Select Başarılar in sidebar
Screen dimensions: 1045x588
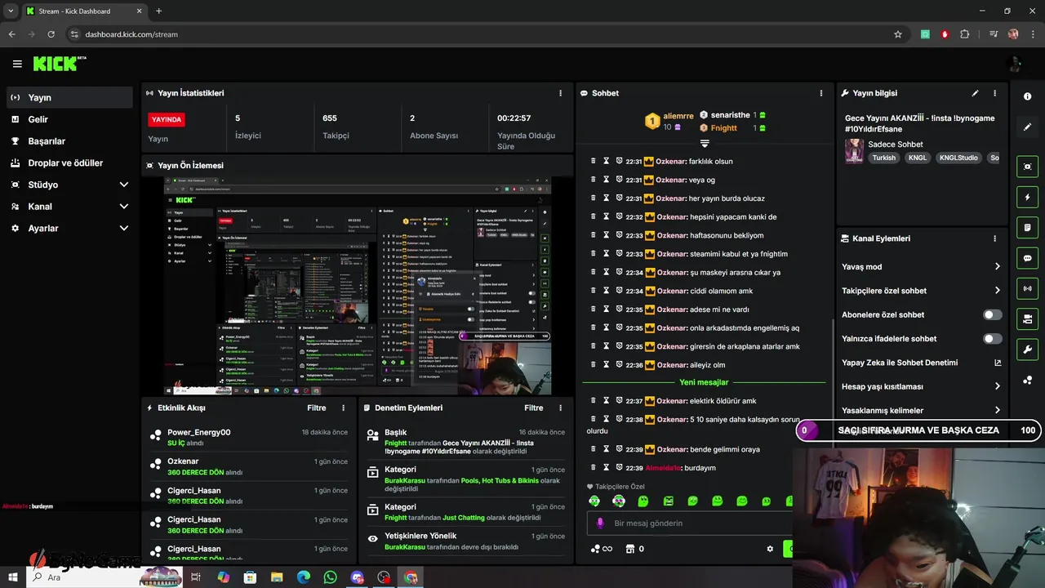[x=69, y=141]
